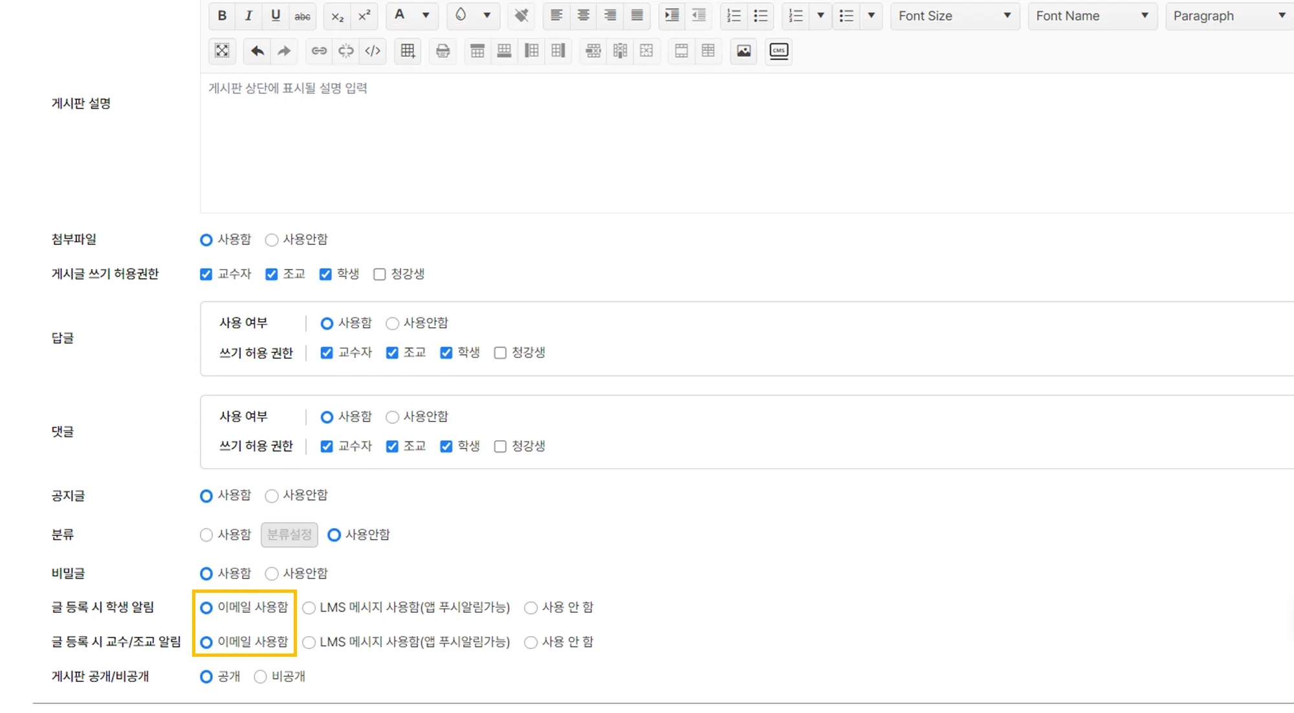Check 청강생 under 게시글 쓰기 허용권한
Screen dimensions: 1294x713
click(380, 274)
